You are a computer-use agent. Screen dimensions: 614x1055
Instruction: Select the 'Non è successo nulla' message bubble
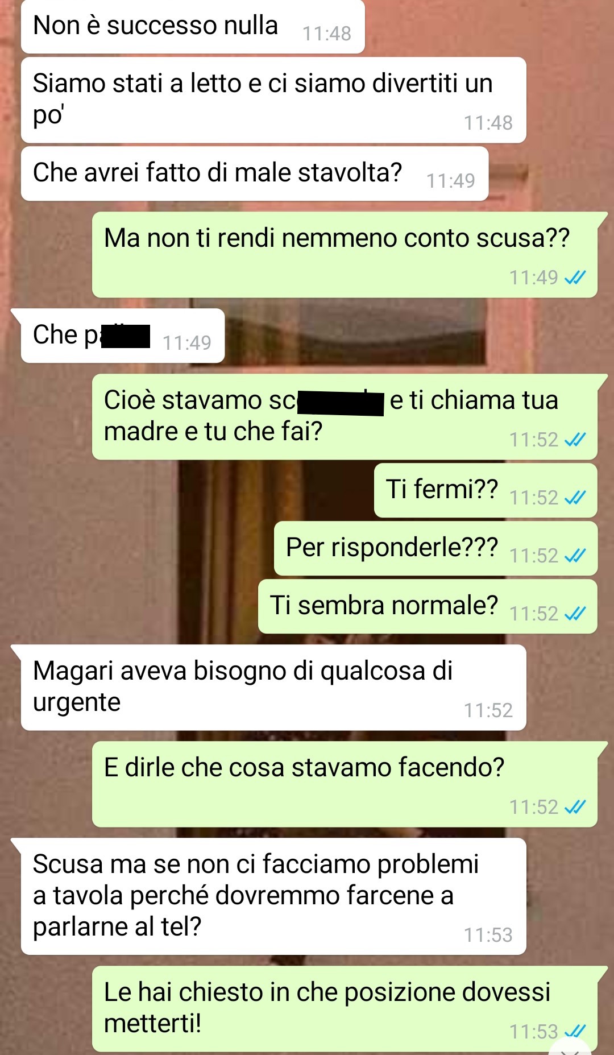[x=193, y=26]
